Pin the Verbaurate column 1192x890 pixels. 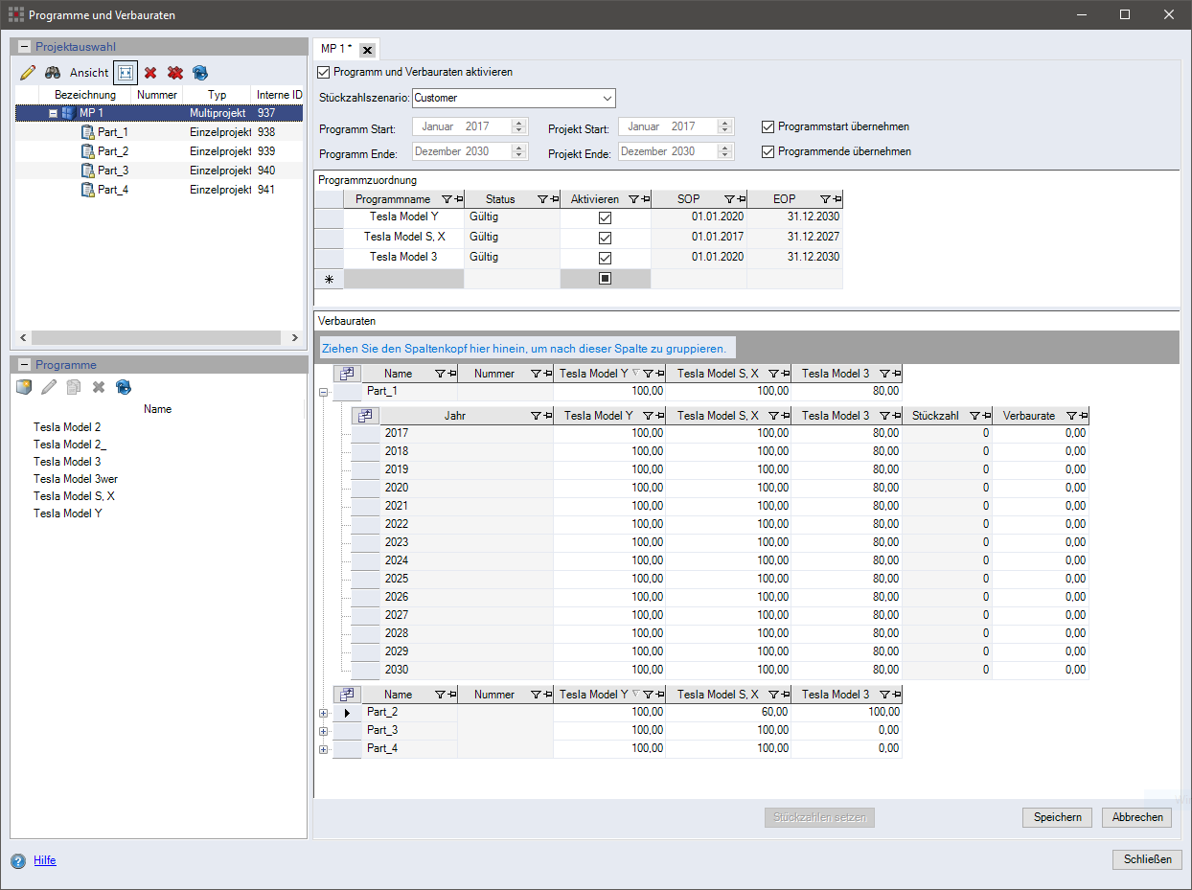point(1083,416)
